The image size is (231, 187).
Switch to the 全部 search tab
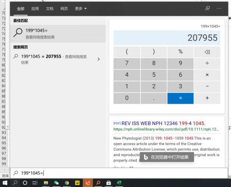click(x=20, y=9)
